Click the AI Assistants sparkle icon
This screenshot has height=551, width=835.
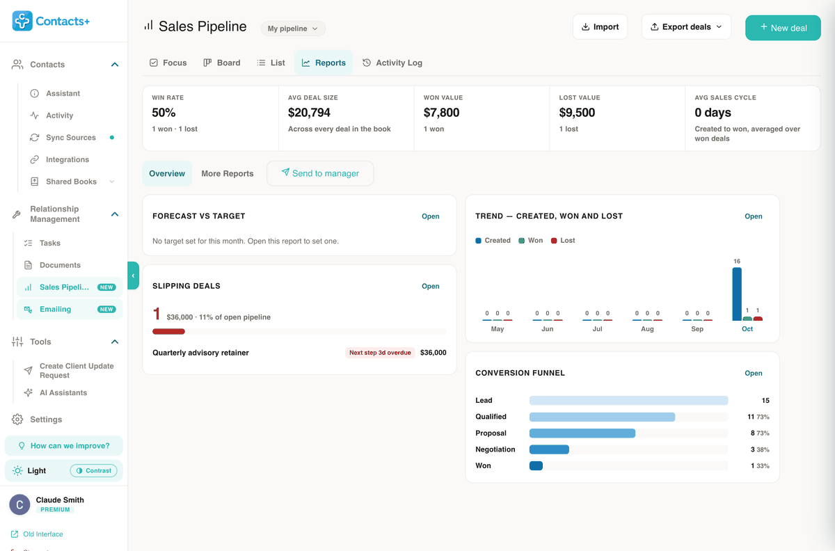28,392
